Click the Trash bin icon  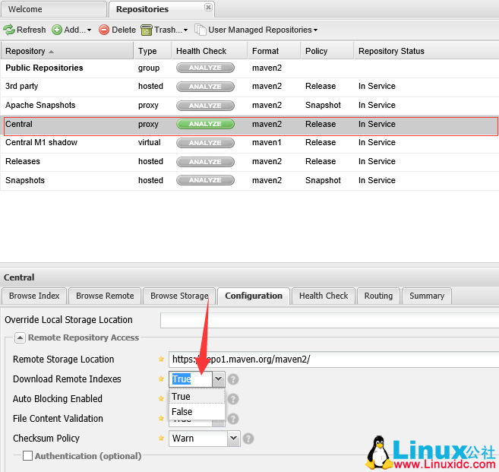(x=147, y=30)
